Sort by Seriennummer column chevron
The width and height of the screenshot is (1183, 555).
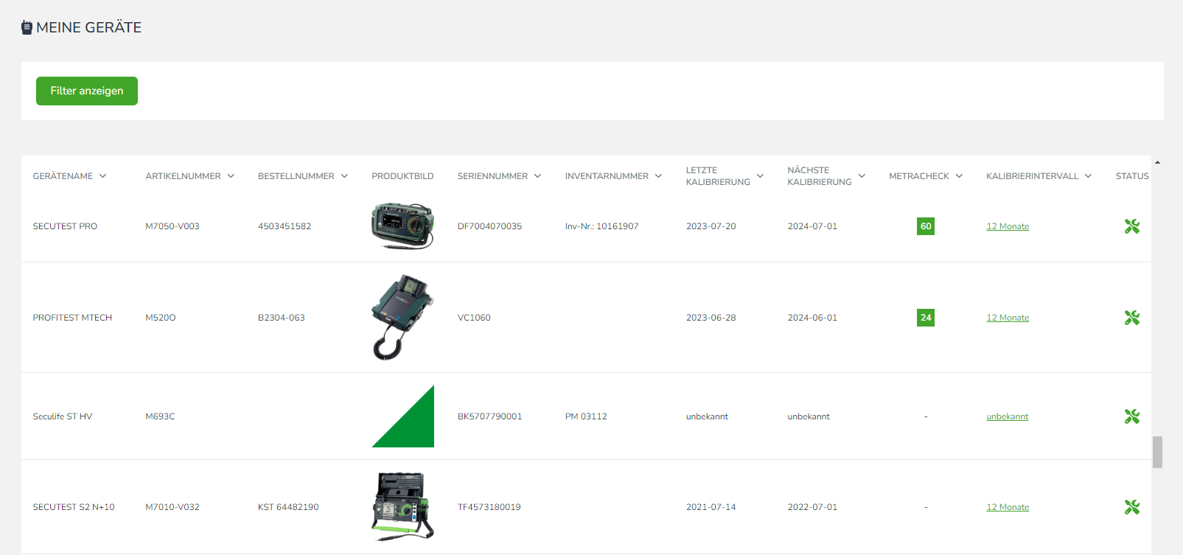pyautogui.click(x=537, y=176)
